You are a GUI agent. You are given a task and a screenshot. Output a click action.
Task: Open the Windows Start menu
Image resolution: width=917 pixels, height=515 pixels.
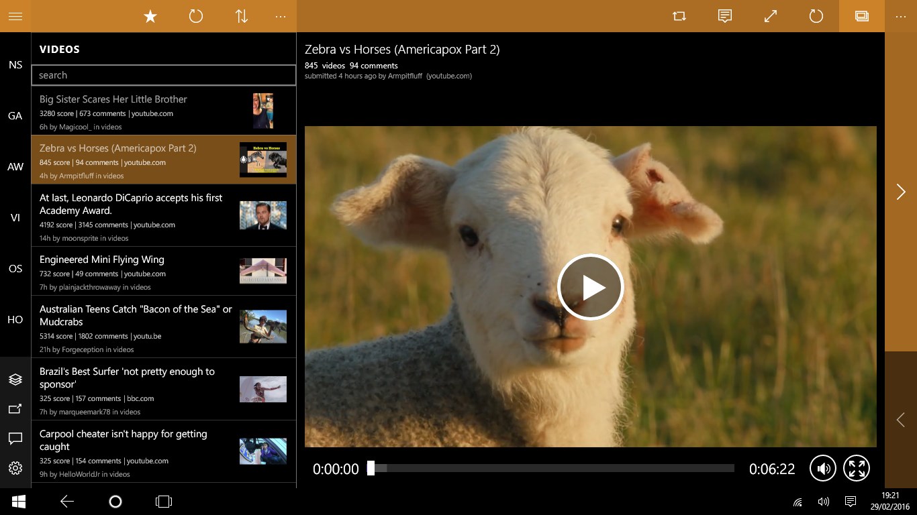pos(19,502)
